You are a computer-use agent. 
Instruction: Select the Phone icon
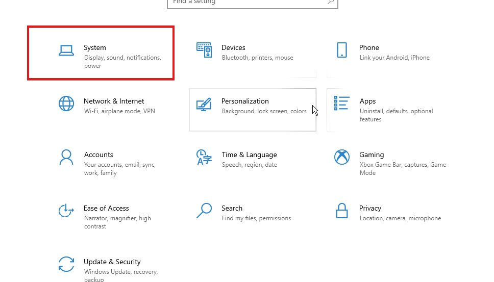click(x=342, y=50)
